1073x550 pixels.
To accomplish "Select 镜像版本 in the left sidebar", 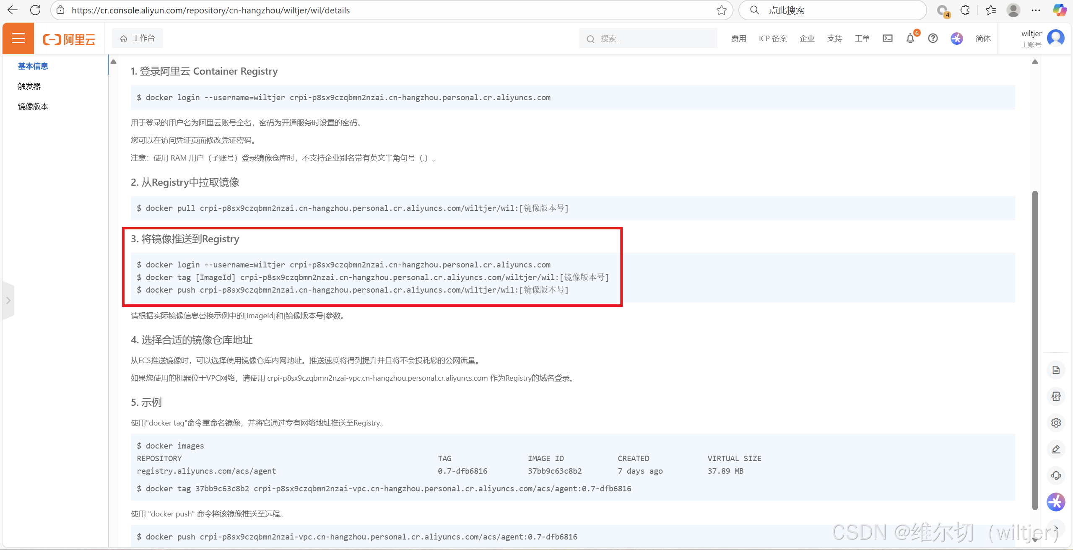I will click(33, 106).
